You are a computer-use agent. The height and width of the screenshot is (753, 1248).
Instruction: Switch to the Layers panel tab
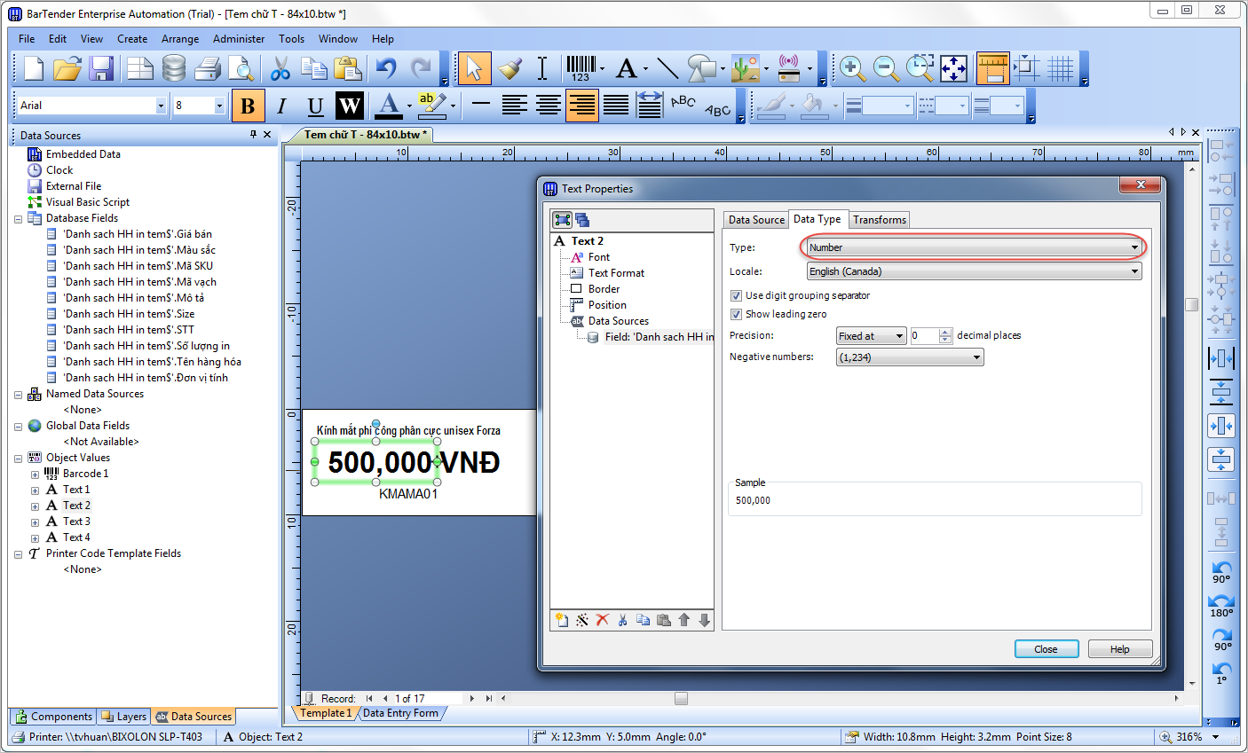(123, 717)
